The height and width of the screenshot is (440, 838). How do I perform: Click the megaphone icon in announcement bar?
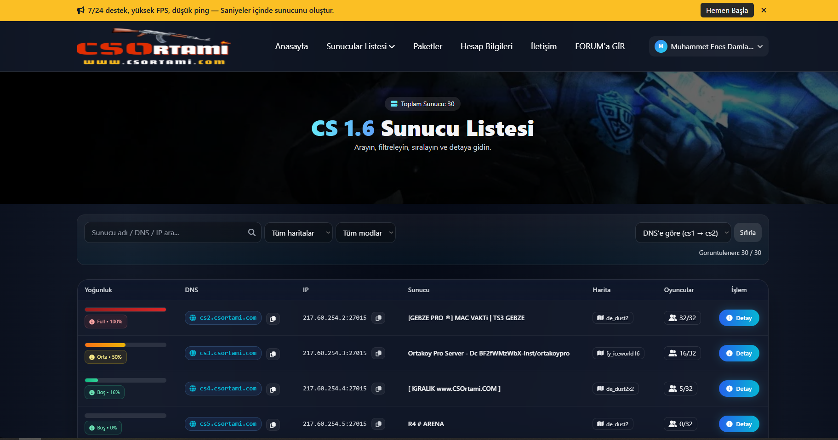[x=81, y=10]
